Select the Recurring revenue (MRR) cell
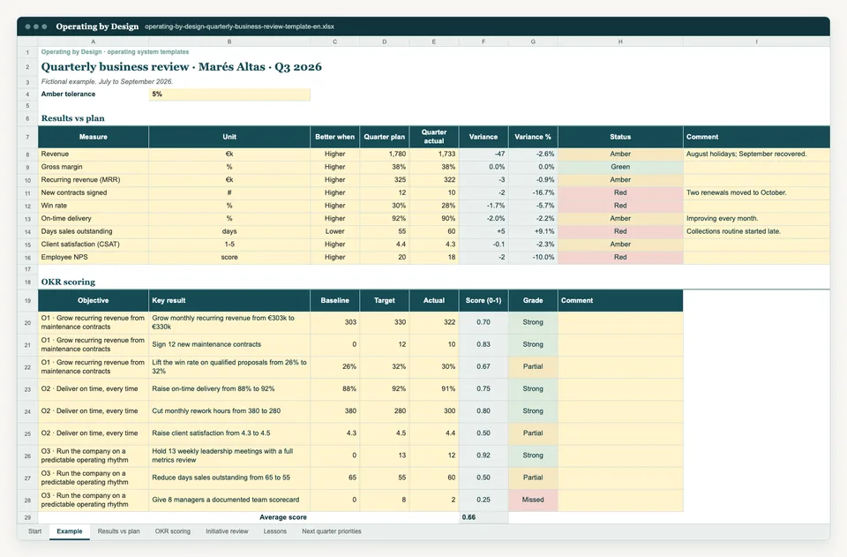 point(94,180)
